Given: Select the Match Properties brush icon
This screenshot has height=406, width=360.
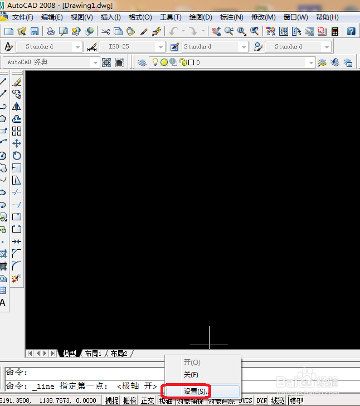Looking at the screenshot, I should pyautogui.click(x=144, y=32).
